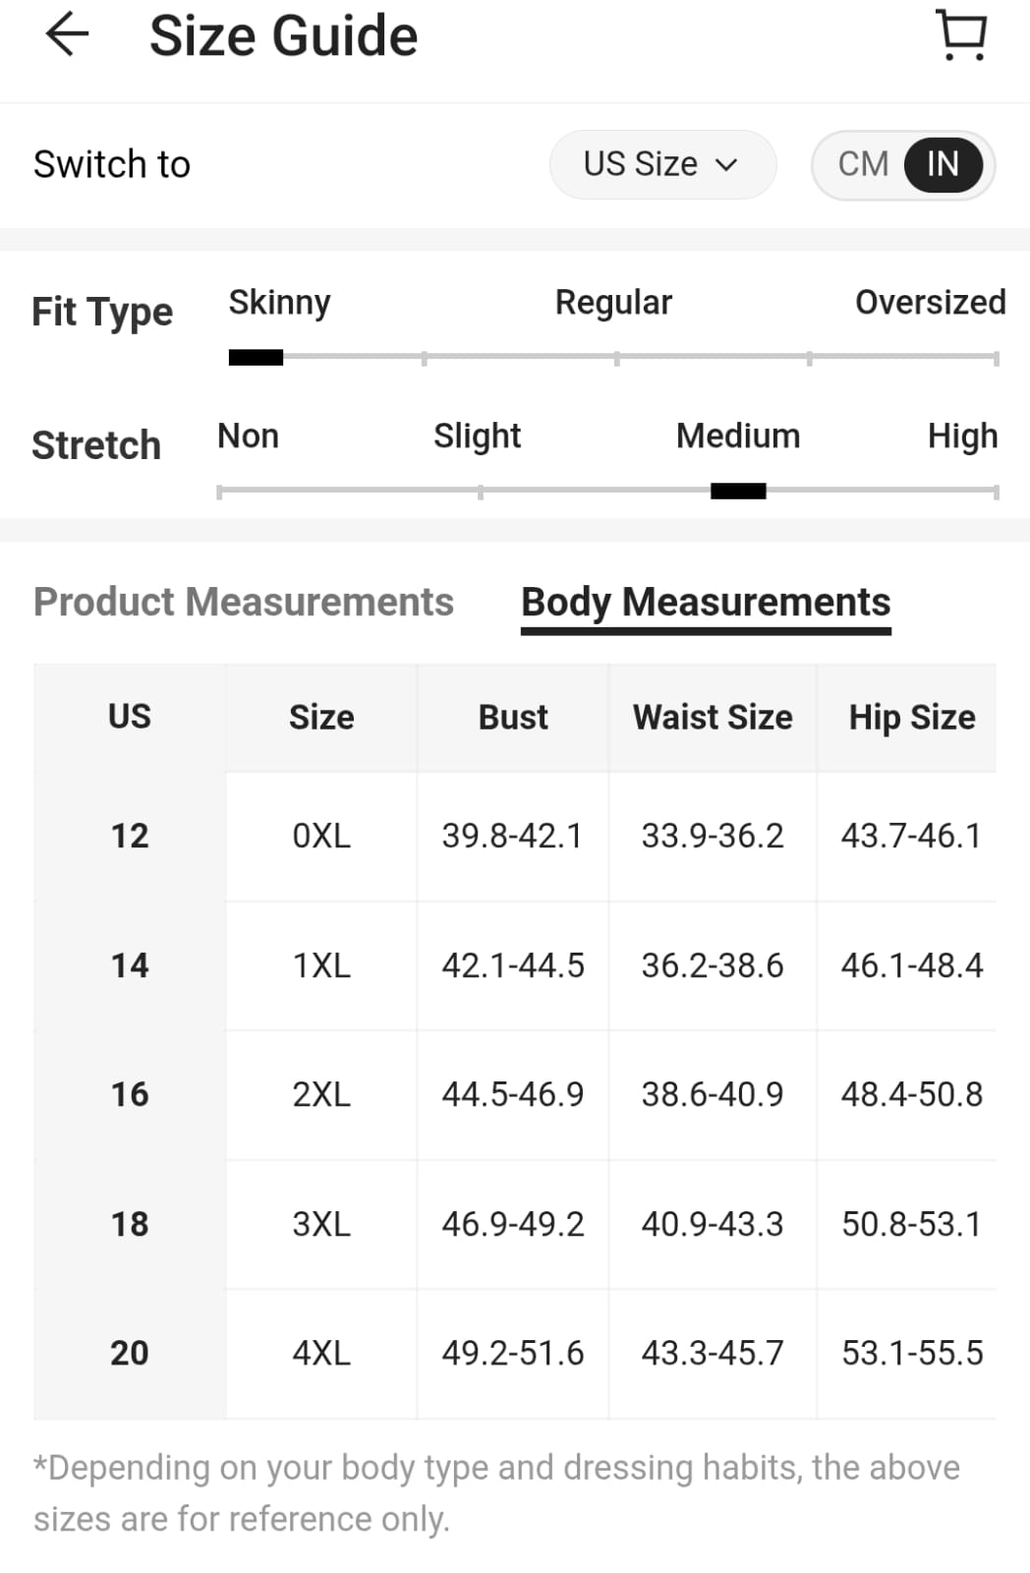Select the 0XL size row
The height and width of the screenshot is (1573, 1030).
pos(515,836)
